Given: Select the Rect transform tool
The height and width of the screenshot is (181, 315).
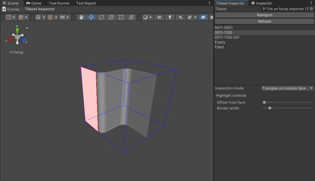Looking at the screenshot, I should (x=121, y=17).
